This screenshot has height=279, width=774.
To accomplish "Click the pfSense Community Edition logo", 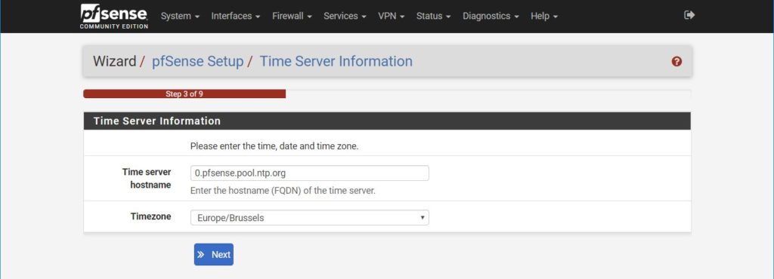I will point(114,17).
